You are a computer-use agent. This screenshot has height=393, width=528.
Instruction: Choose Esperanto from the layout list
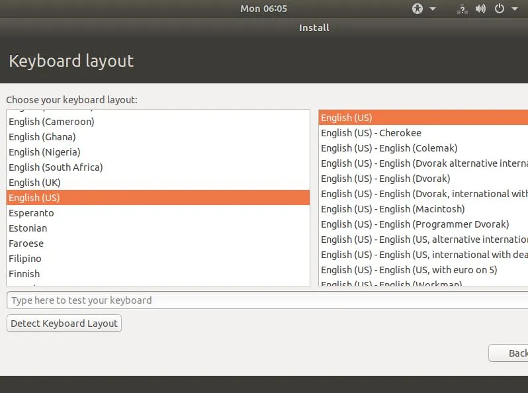(31, 213)
